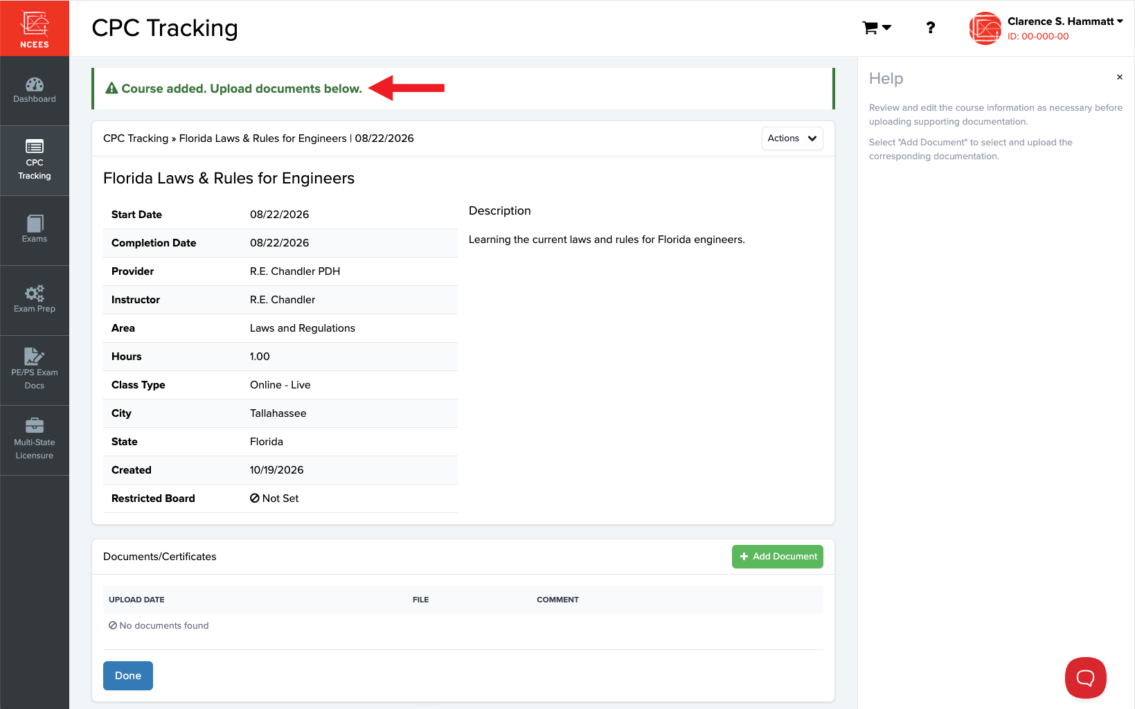Screen dimensions: 1135x709
Task: Click the Add Document button
Action: [778, 557]
